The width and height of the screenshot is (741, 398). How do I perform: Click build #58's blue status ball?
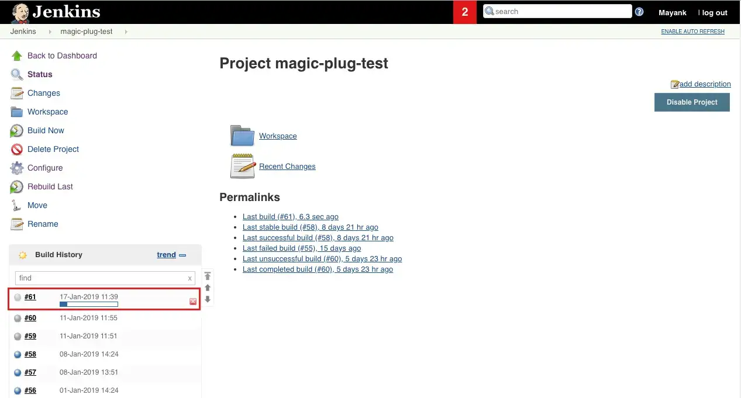tap(18, 354)
